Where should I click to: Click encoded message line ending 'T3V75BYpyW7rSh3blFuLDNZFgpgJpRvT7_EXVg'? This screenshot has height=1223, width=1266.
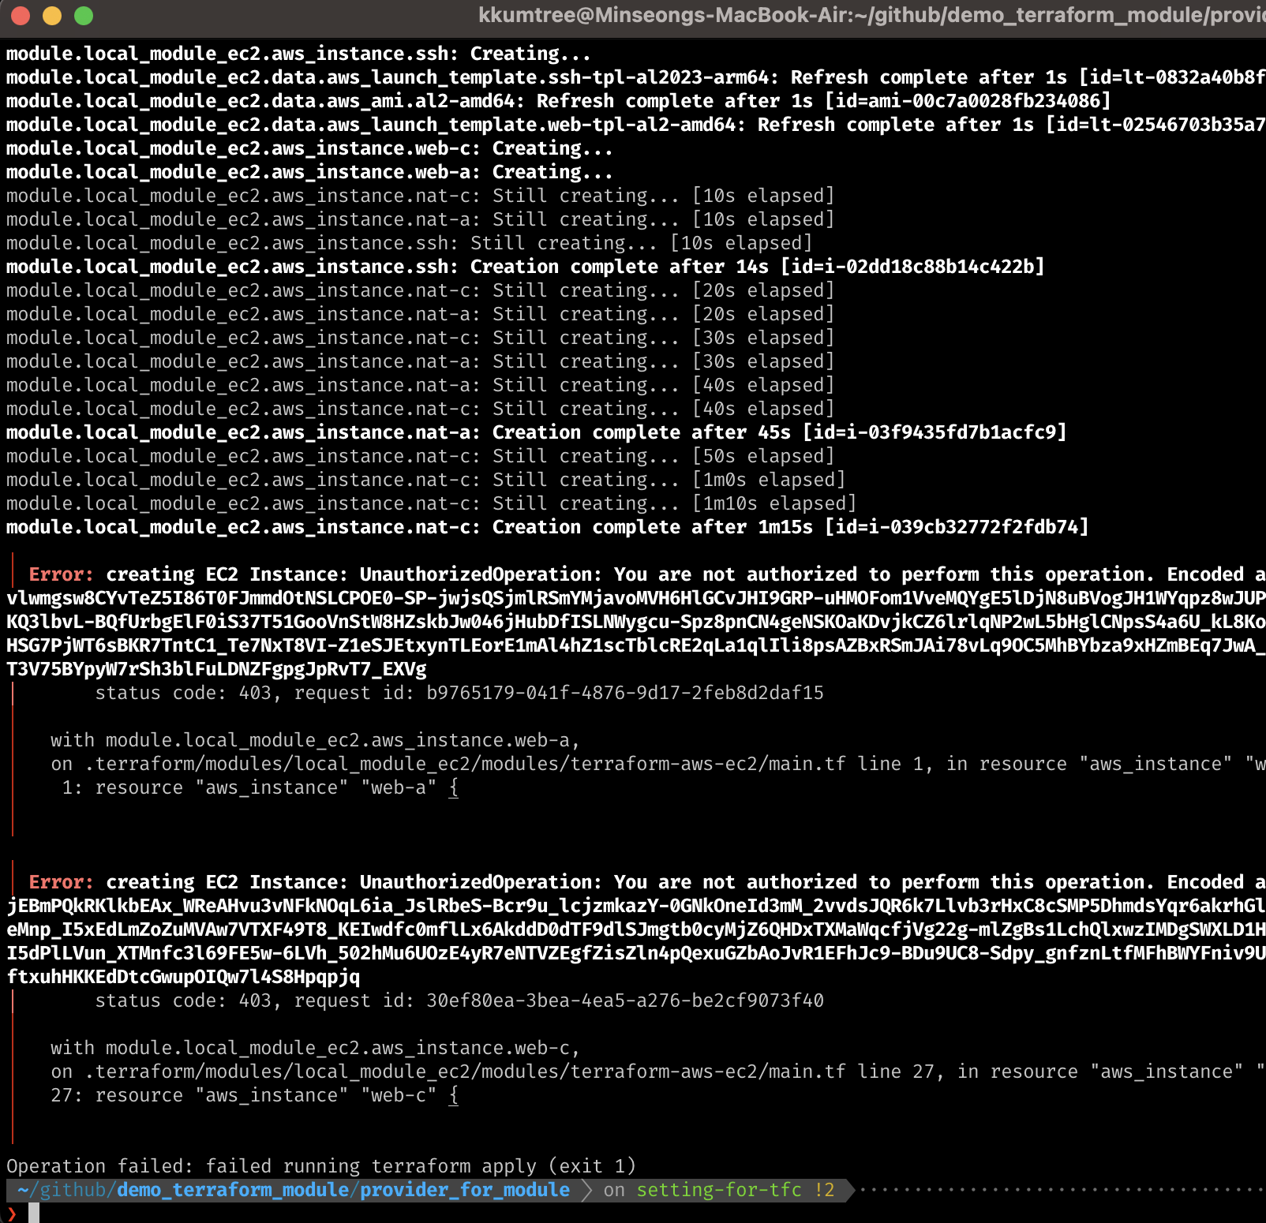click(216, 669)
